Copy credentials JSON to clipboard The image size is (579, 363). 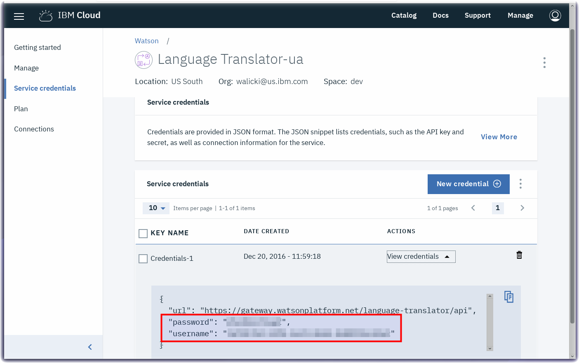(509, 297)
